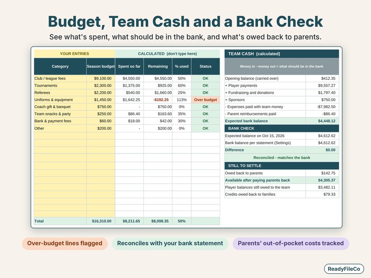The height and width of the screenshot is (278, 371).
Task: Select 'Bank balance per statement (Settings)' label
Action: click(258, 143)
